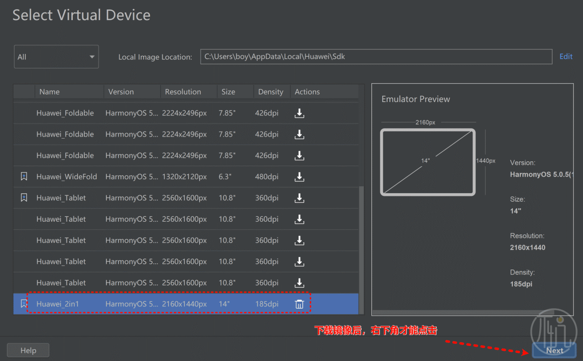This screenshot has width=583, height=361.
Task: Select the Huawei_2in1 device name
Action: 58,304
